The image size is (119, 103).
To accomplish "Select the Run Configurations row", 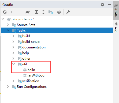I will pyautogui.click(x=57, y=87).
